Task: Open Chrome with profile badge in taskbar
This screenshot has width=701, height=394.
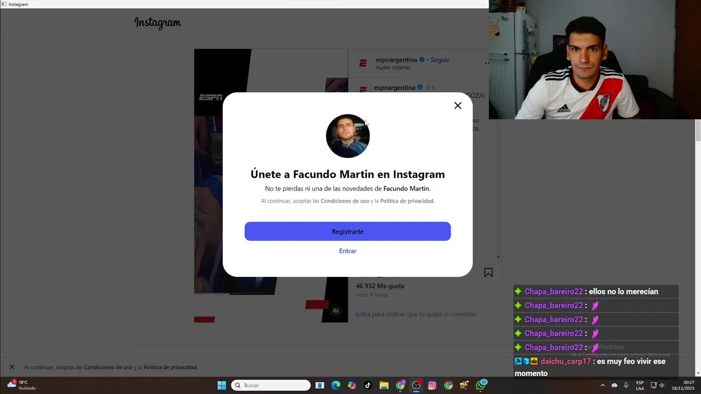Action: 400,385
